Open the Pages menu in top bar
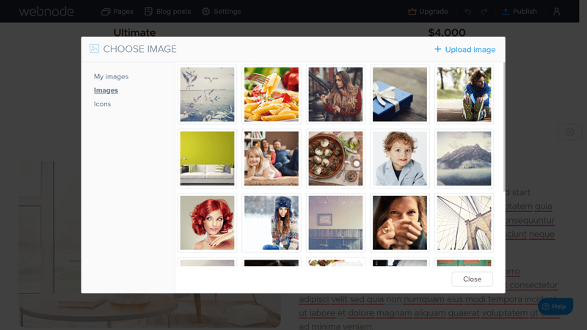Image resolution: width=587 pixels, height=330 pixels. coord(117,12)
